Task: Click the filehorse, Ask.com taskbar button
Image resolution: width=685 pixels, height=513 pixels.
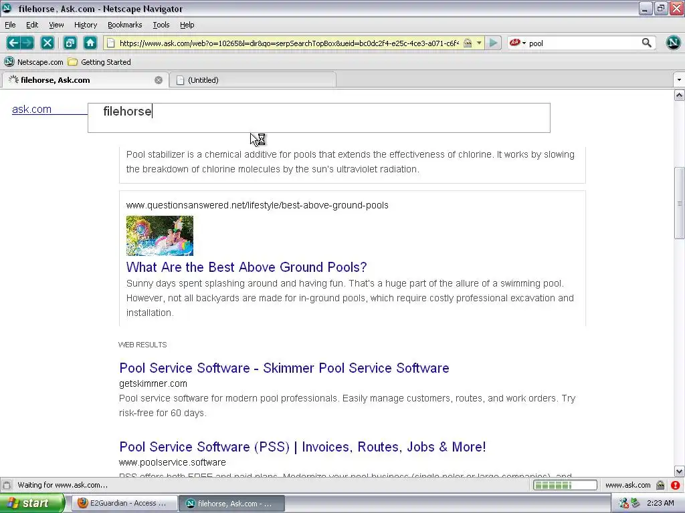Action: click(x=232, y=504)
